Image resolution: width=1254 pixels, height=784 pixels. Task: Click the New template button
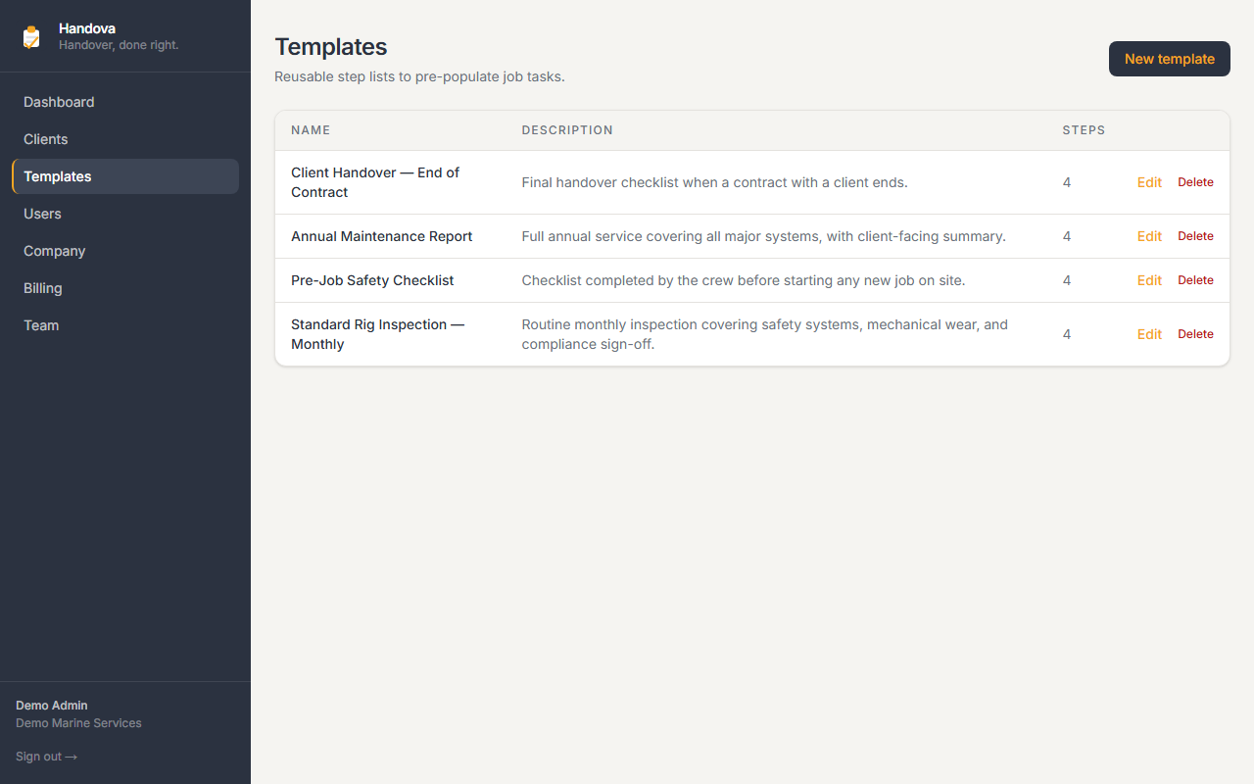(x=1169, y=59)
